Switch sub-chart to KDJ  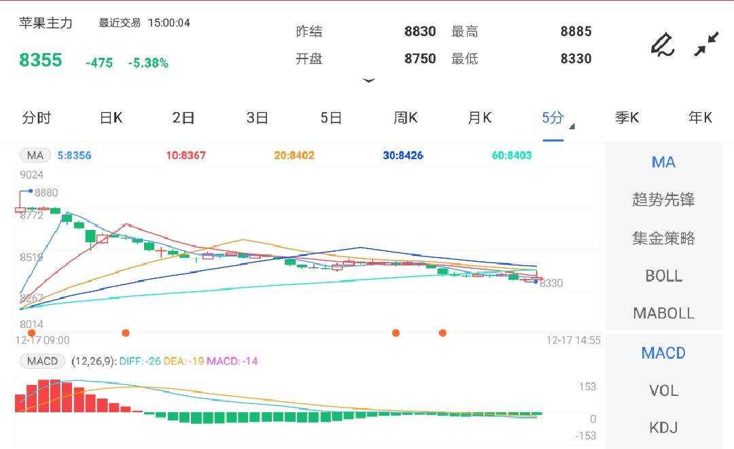tap(663, 427)
